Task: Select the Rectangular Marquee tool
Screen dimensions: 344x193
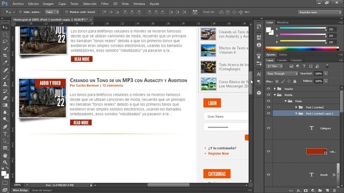Action: point(5,34)
